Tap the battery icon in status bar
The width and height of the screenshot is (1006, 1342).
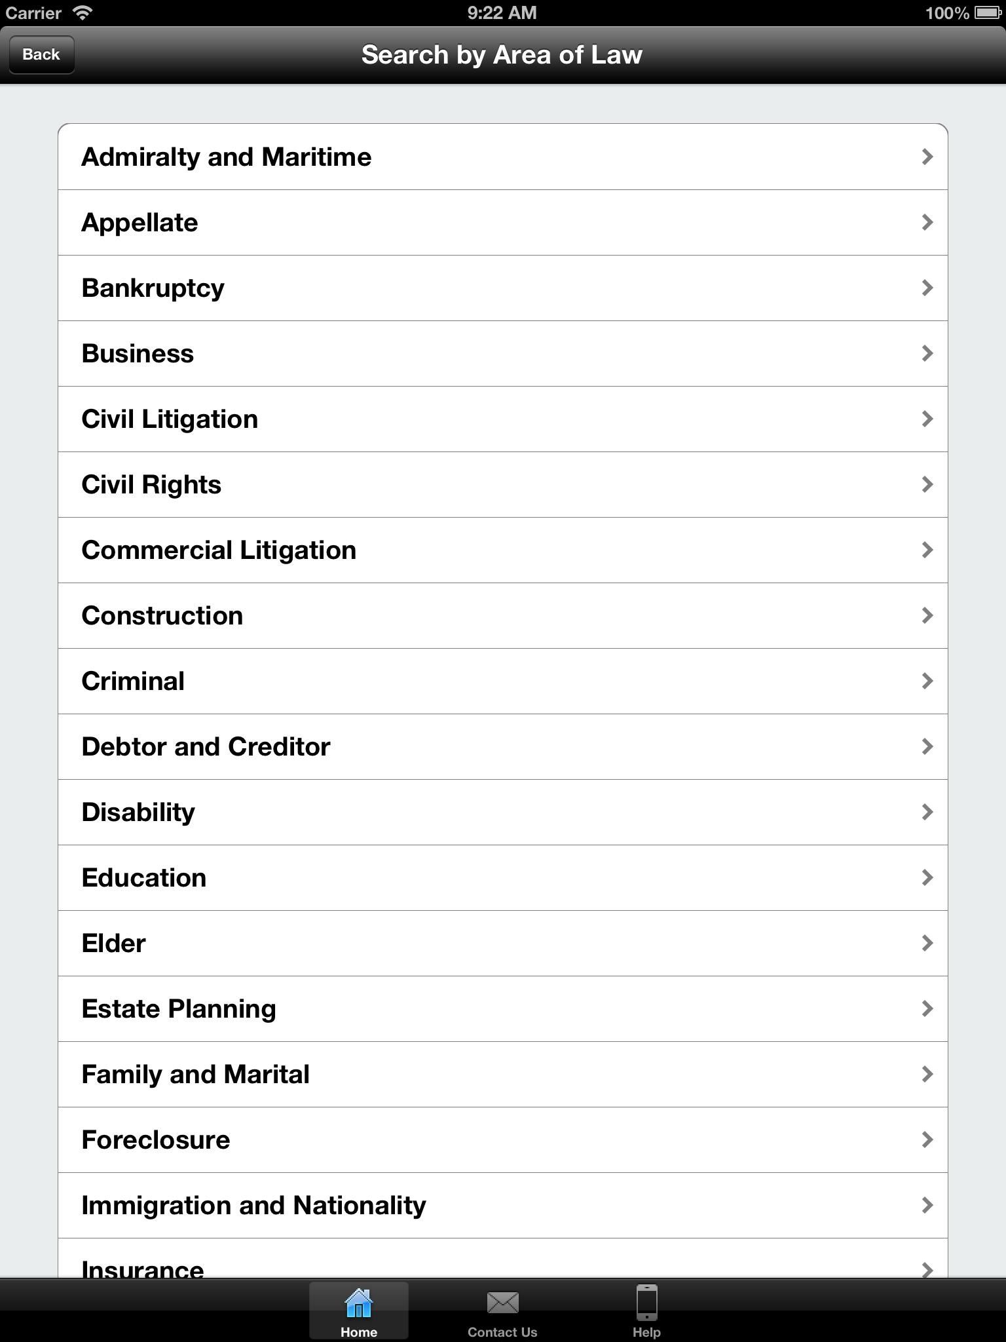coord(987,12)
